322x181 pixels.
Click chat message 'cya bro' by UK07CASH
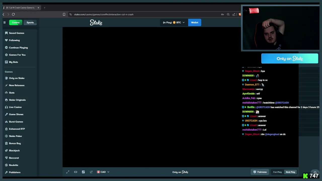[x=263, y=121]
